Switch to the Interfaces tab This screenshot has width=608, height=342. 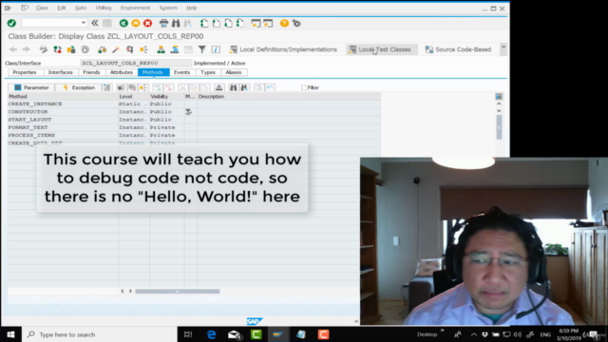click(61, 72)
